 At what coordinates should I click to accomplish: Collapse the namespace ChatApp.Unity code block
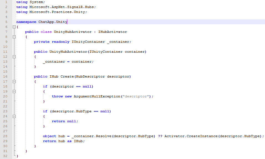click(14, 27)
